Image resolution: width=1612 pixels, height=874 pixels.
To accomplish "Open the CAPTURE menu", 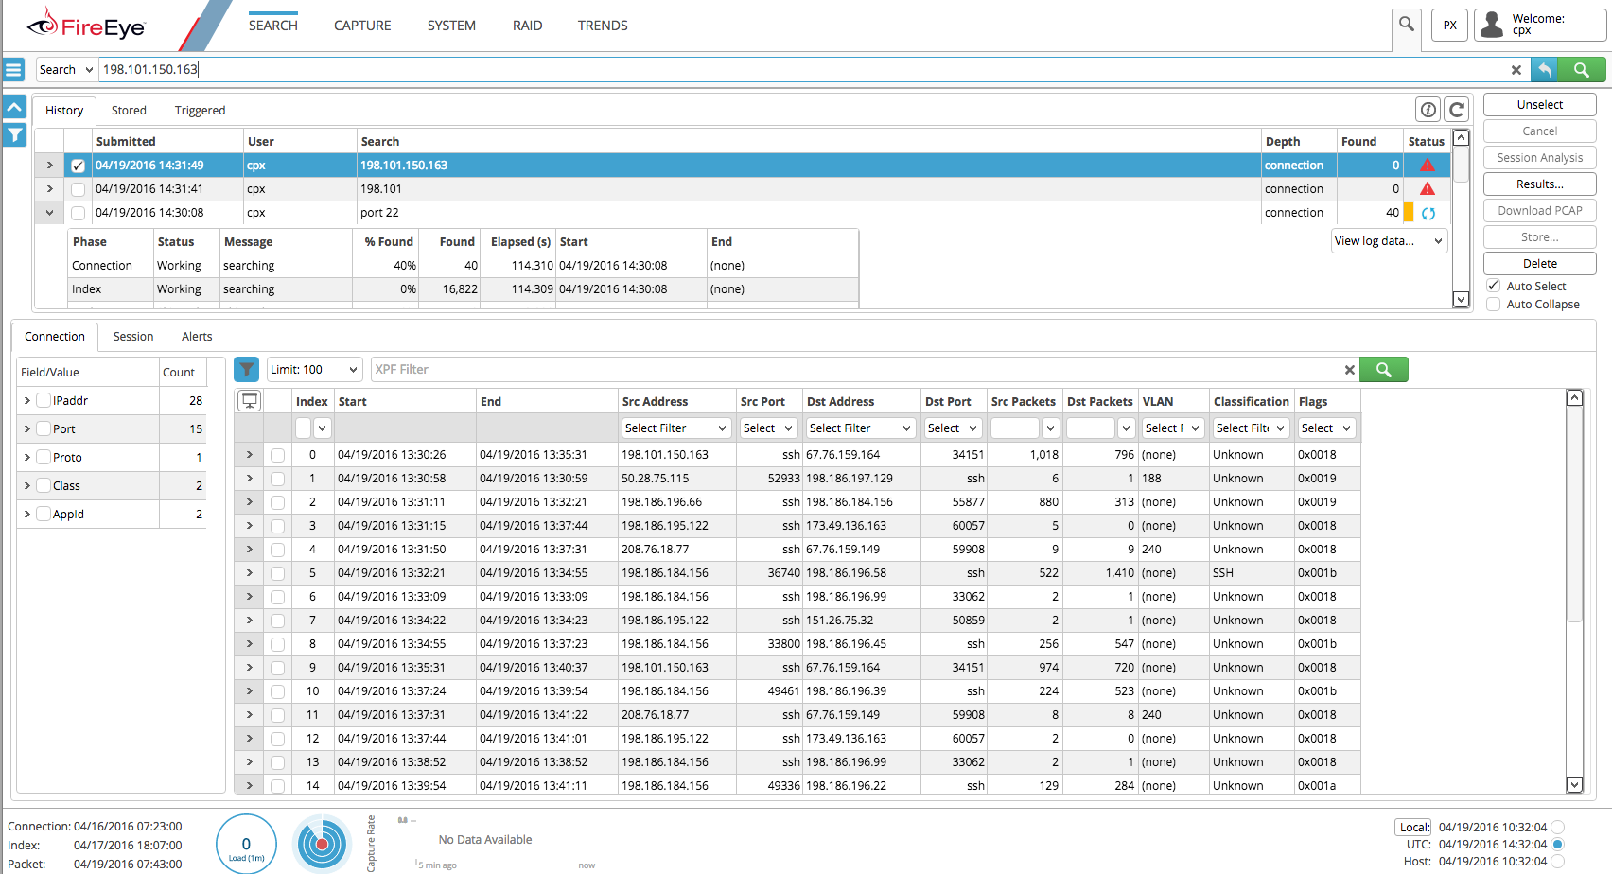I will click(x=362, y=26).
